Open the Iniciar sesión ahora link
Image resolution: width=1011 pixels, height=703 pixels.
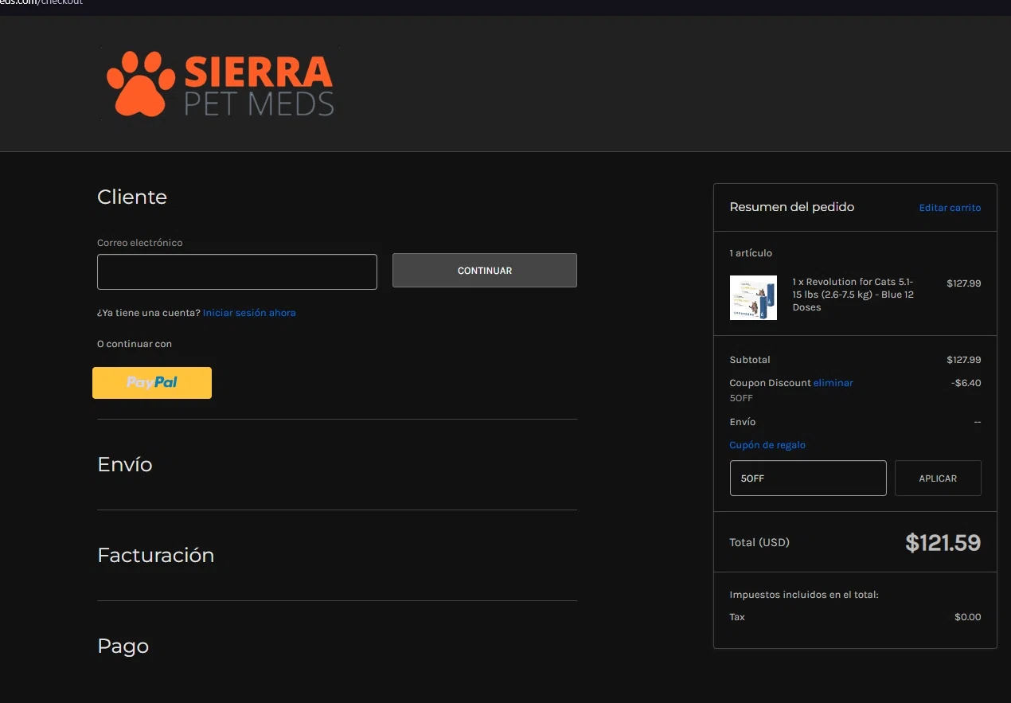click(x=249, y=313)
